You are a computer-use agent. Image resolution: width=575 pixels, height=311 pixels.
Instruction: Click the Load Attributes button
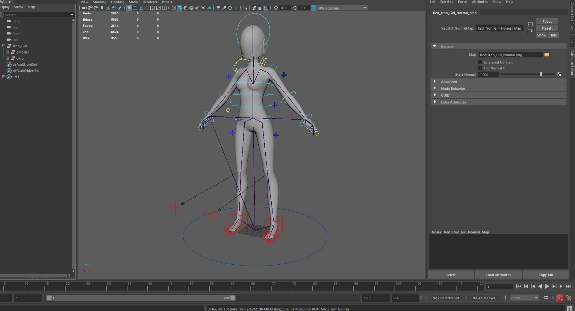click(498, 275)
